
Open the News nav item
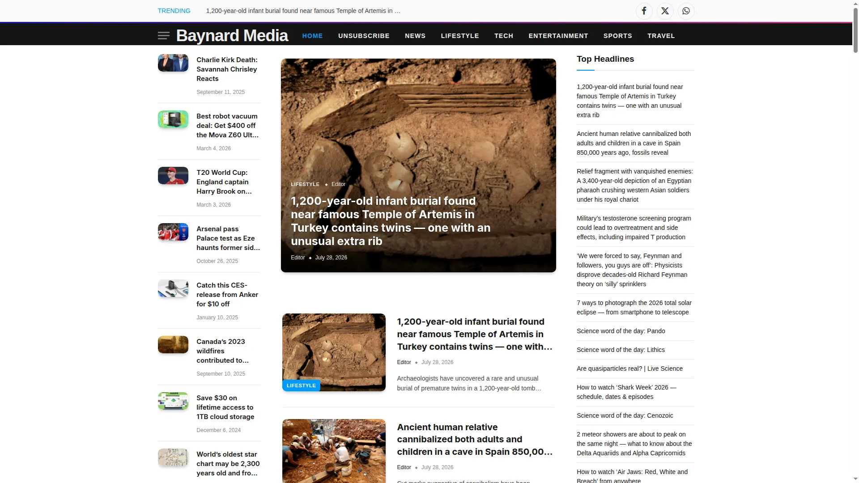[x=415, y=36]
